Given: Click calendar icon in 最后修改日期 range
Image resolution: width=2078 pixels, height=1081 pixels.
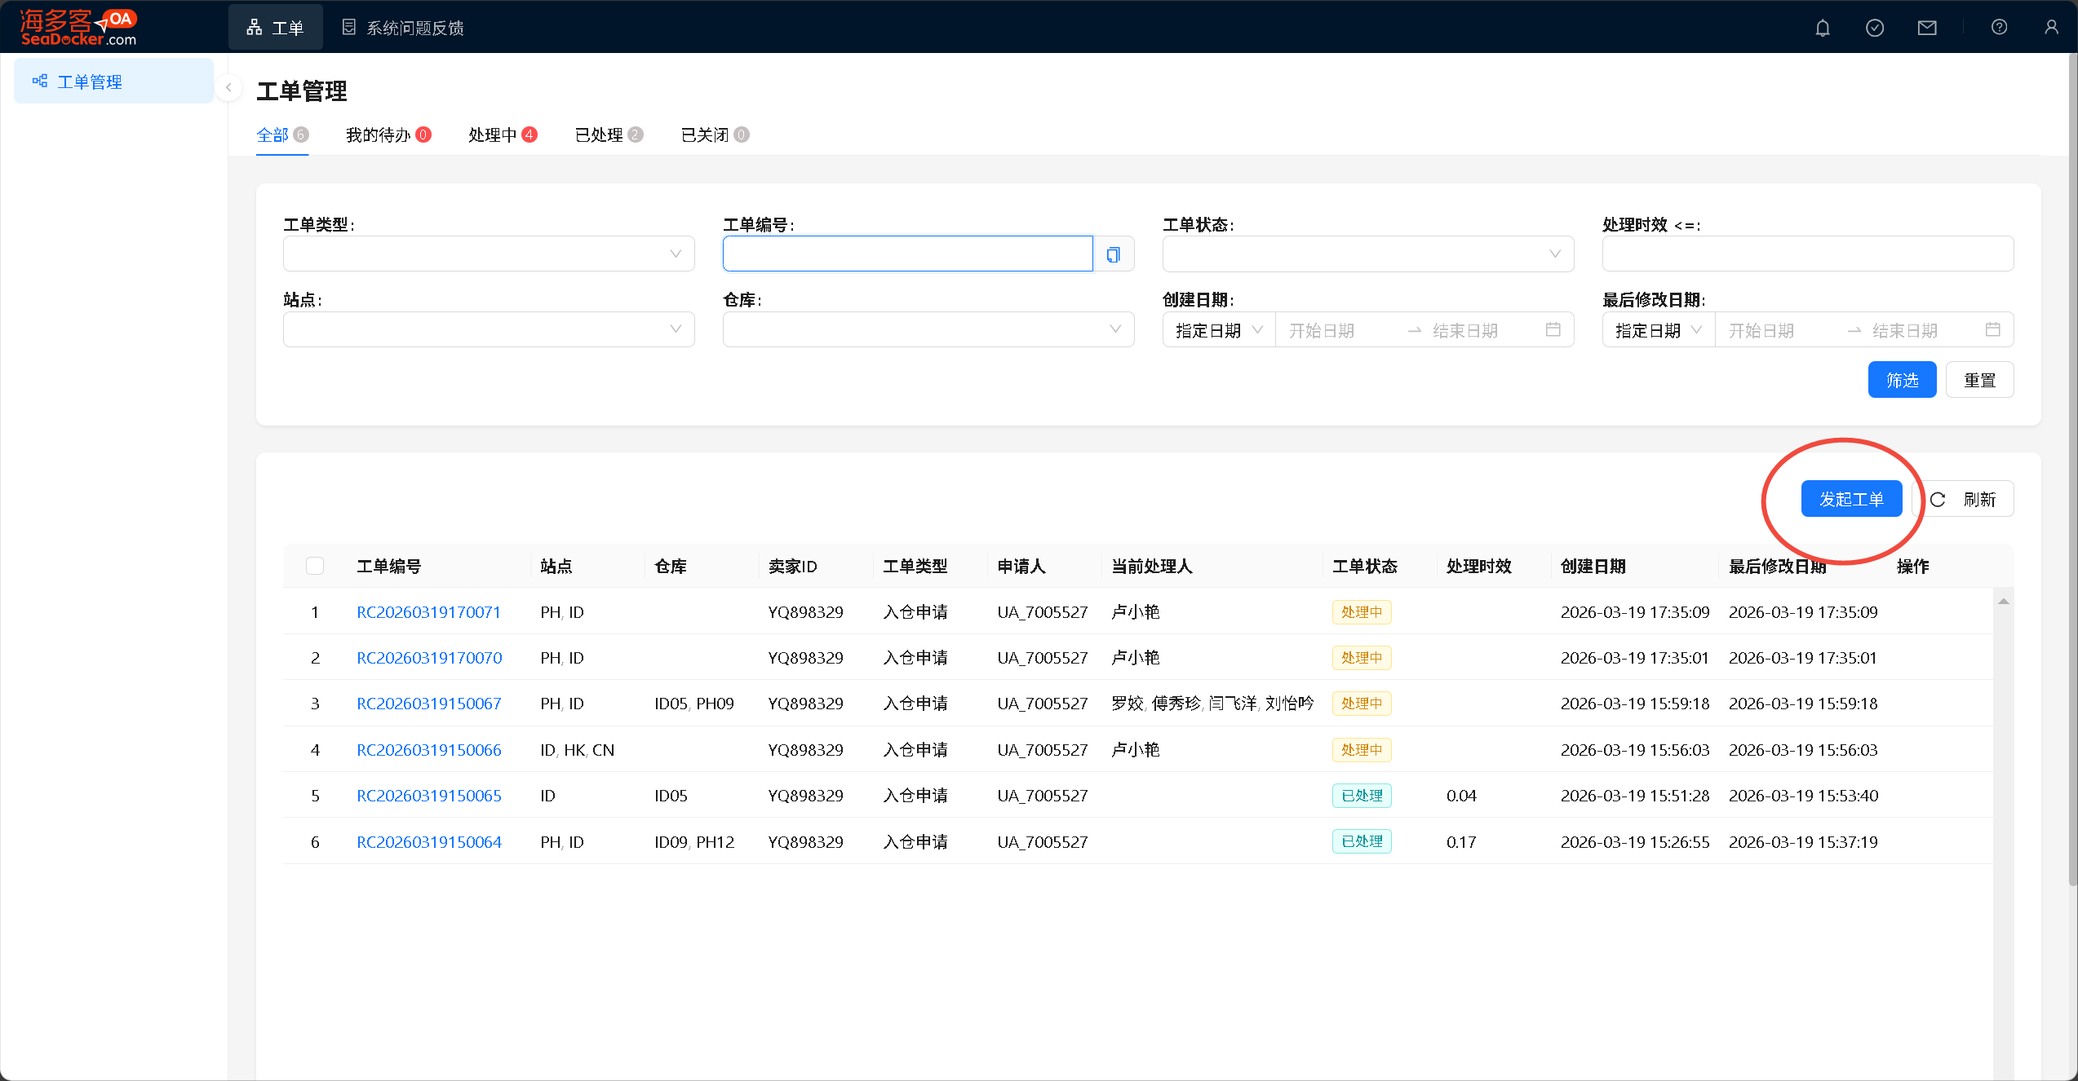Looking at the screenshot, I should pos(1992,329).
